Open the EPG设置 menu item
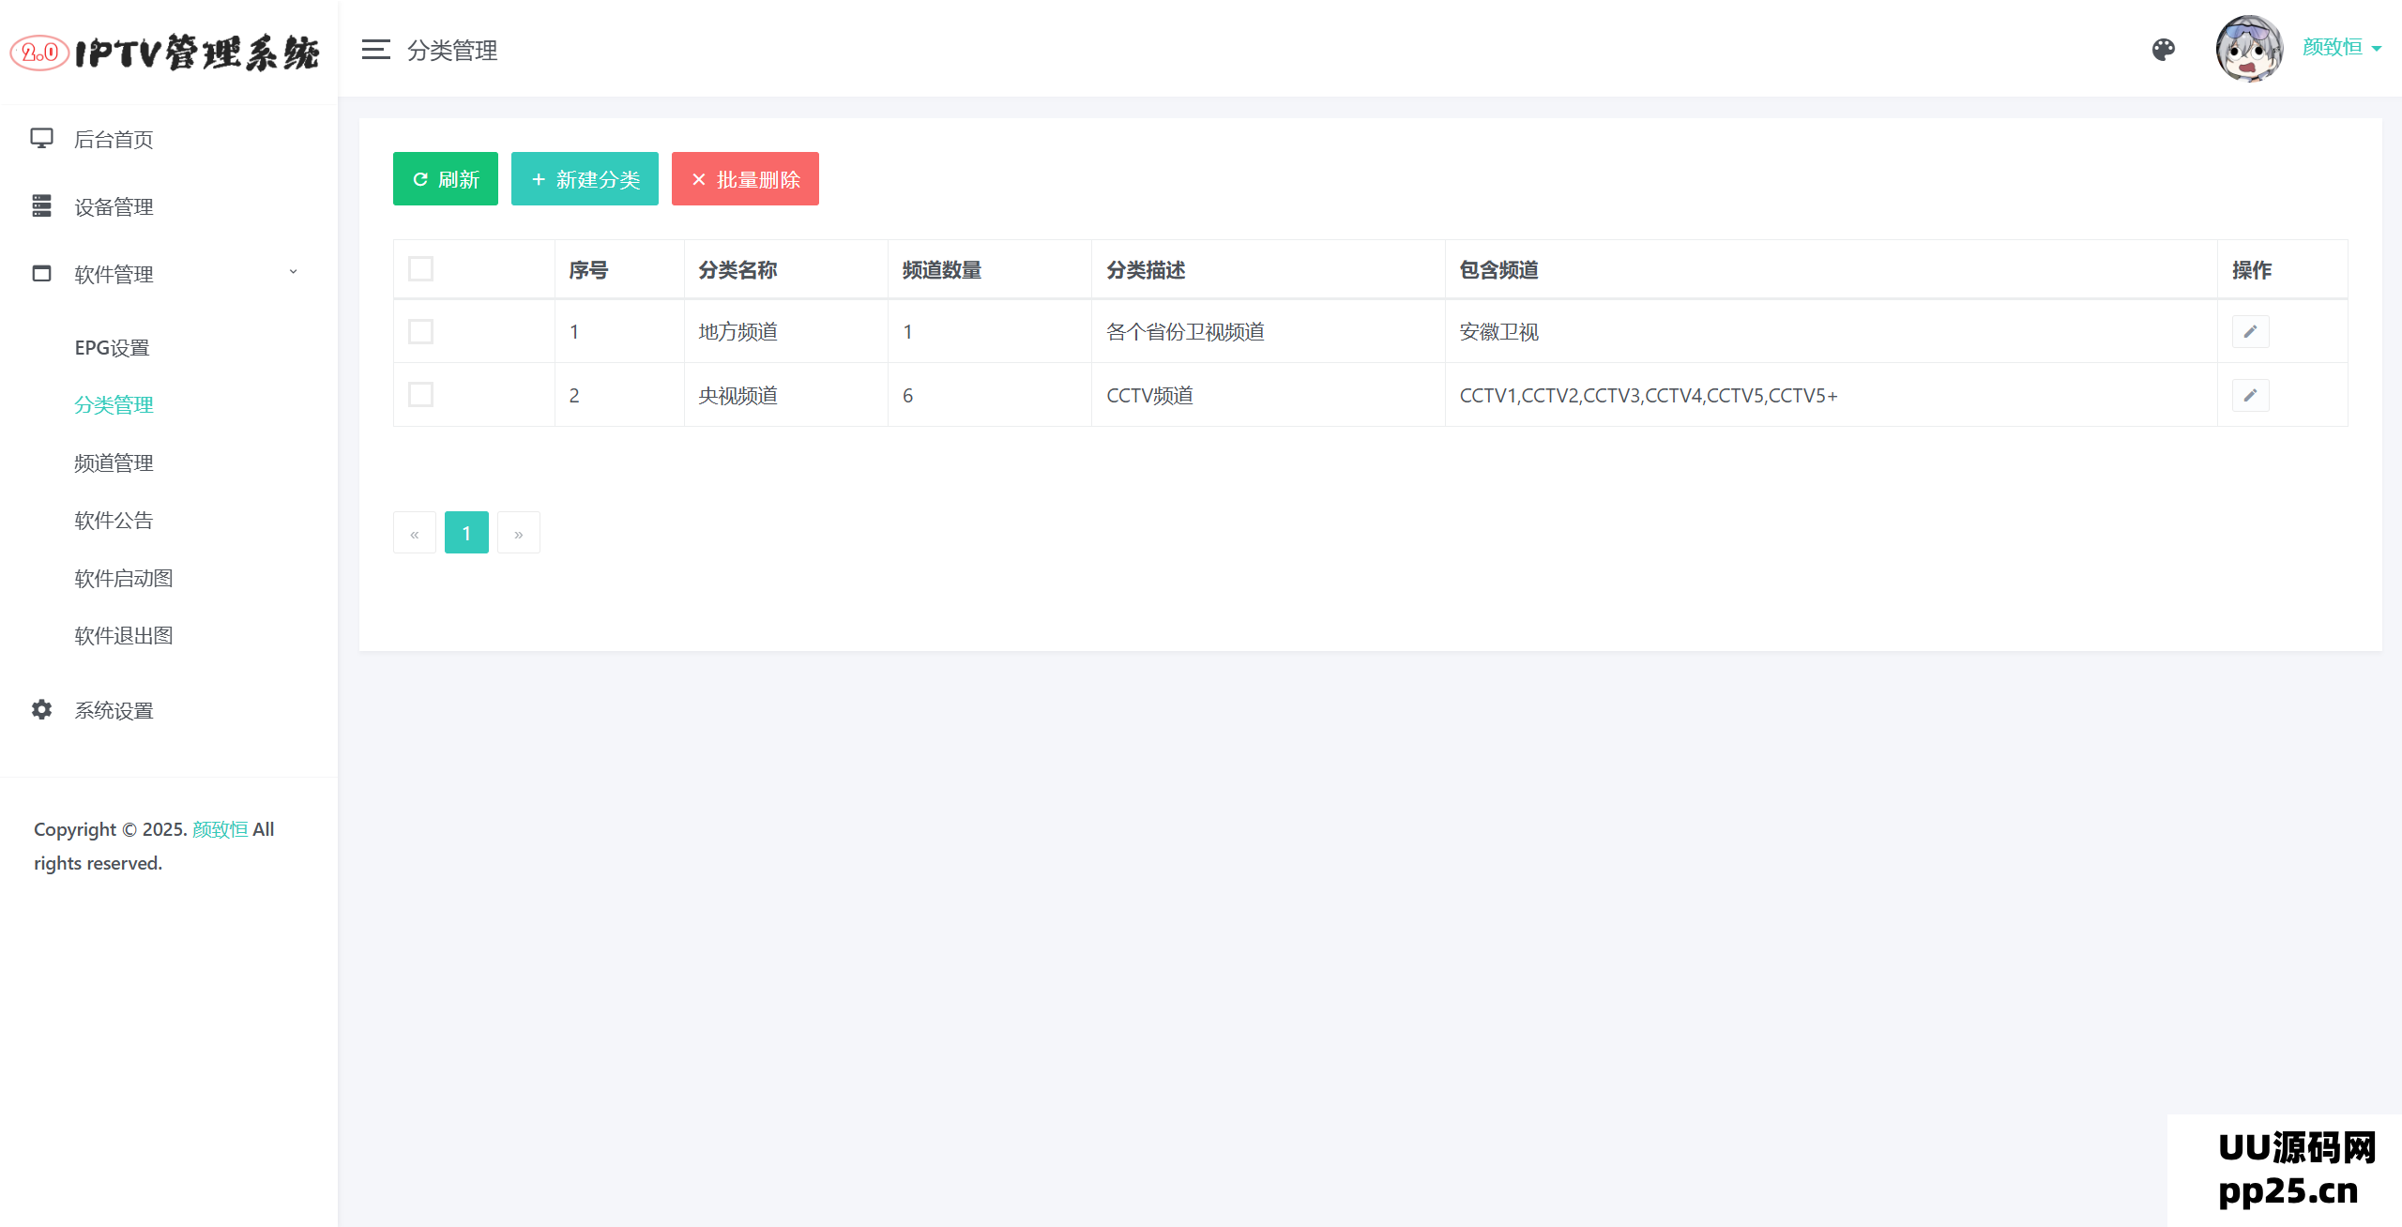 click(112, 348)
